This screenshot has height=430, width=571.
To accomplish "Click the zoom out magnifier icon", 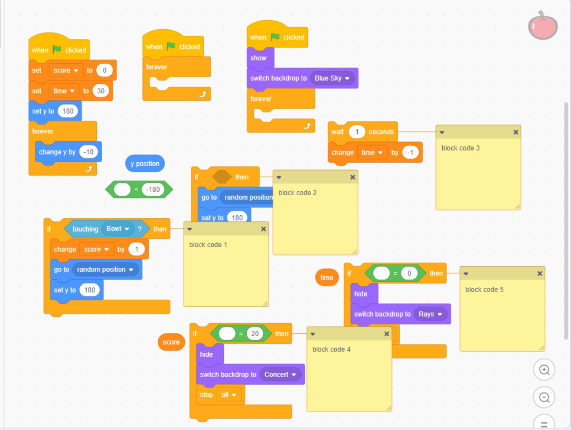I will click(x=544, y=397).
